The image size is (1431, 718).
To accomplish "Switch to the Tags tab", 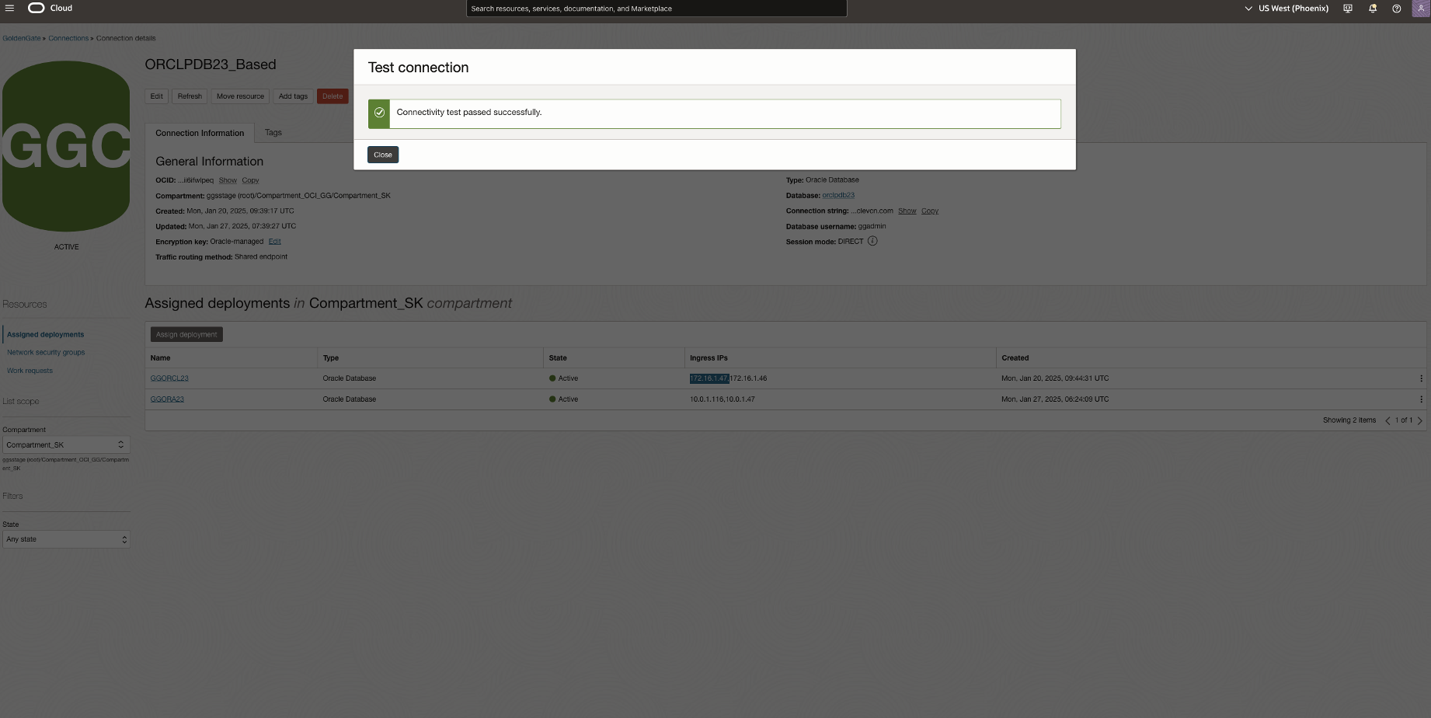I will [x=273, y=132].
